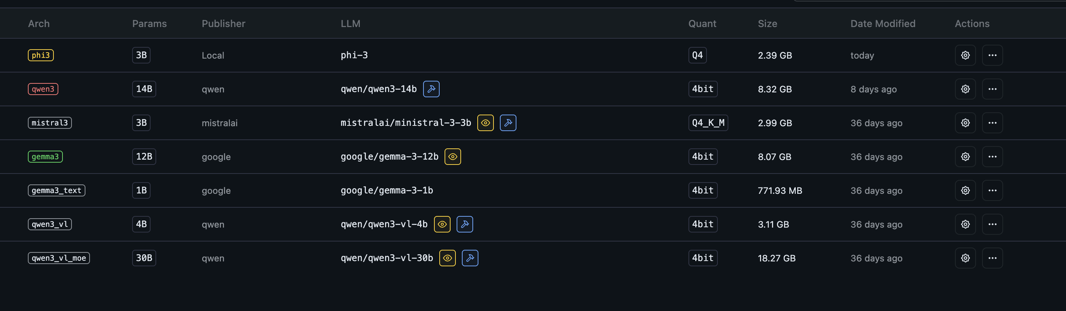Click the yellow phi3 architecture tag

(41, 55)
